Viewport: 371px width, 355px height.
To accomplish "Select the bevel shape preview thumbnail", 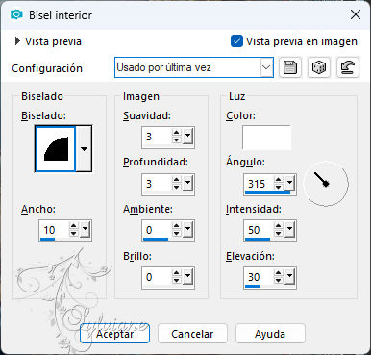I will click(x=56, y=148).
